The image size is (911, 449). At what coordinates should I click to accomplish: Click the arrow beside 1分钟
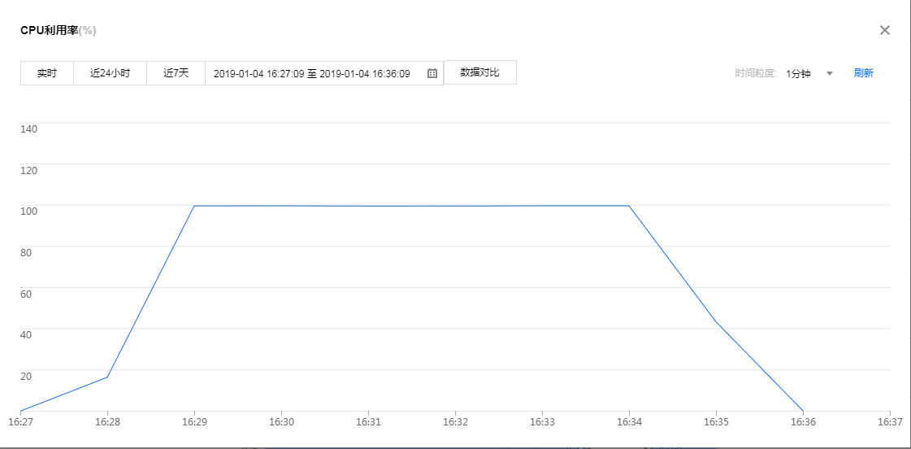[x=830, y=73]
